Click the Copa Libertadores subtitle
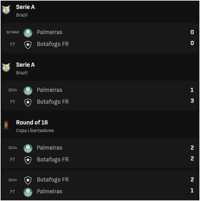Screen dimensions: 200x201 tap(35, 130)
